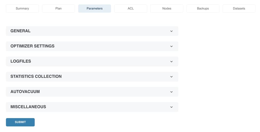260x132 pixels.
Task: Click the chevron arrow on LOGFILES
Action: 171,61
